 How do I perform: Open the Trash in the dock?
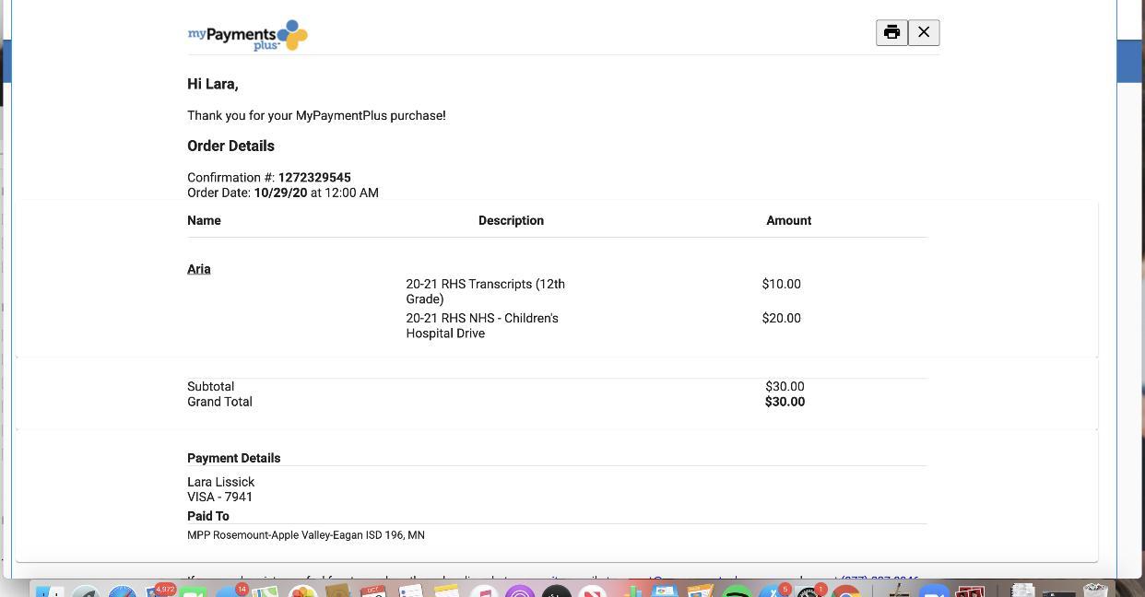pos(1095,591)
